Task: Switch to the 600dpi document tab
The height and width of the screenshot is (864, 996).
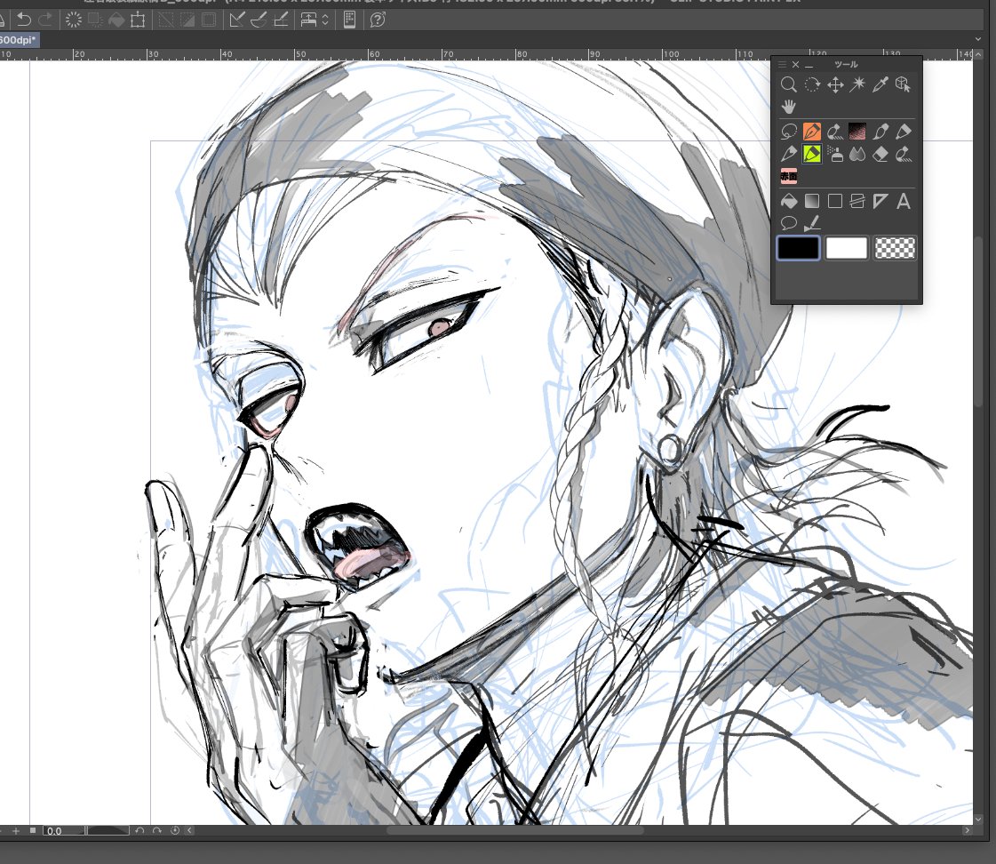Action: coord(19,40)
